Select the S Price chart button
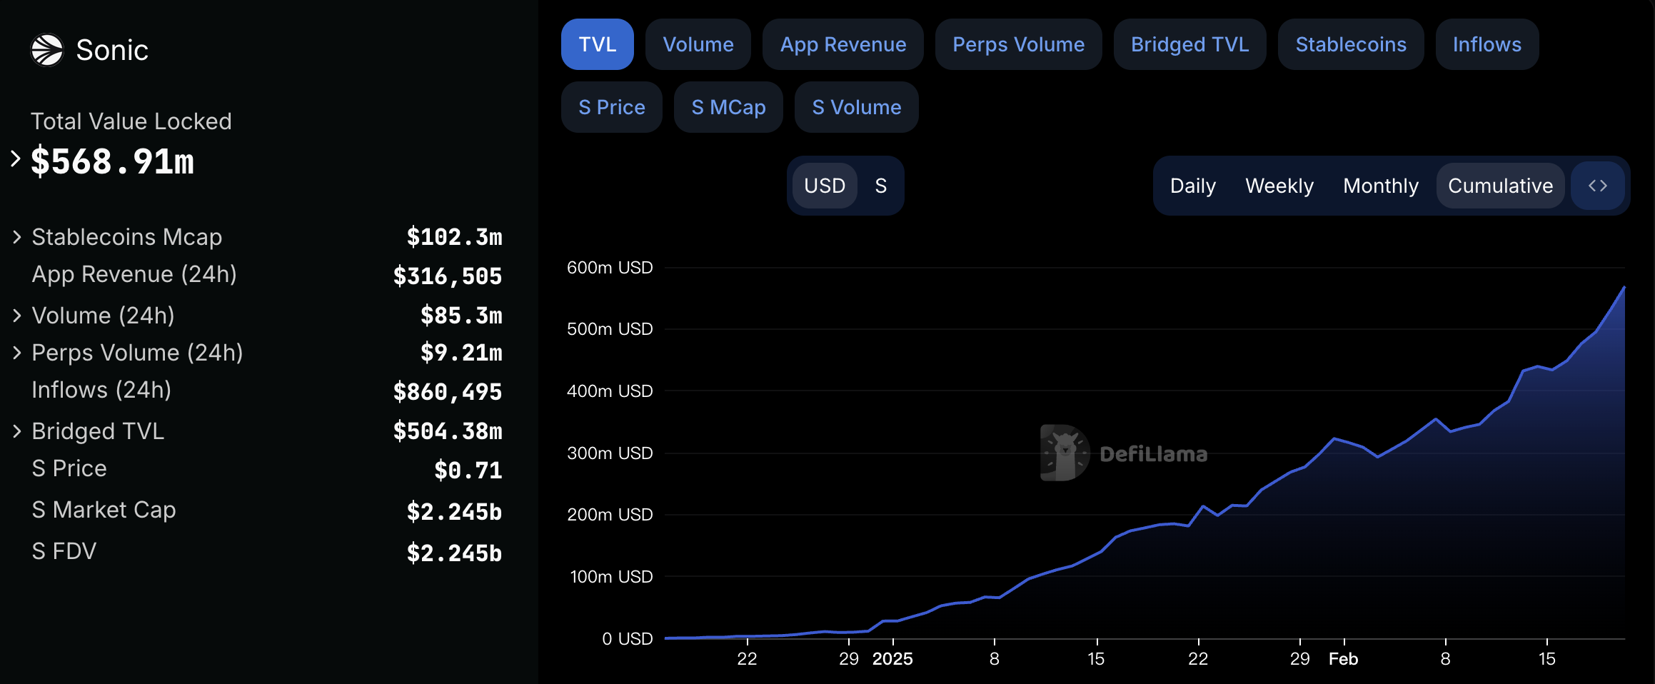 click(611, 107)
